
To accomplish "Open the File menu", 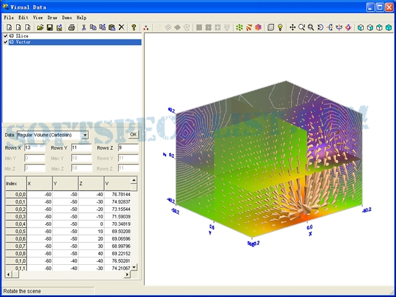I will [9, 18].
